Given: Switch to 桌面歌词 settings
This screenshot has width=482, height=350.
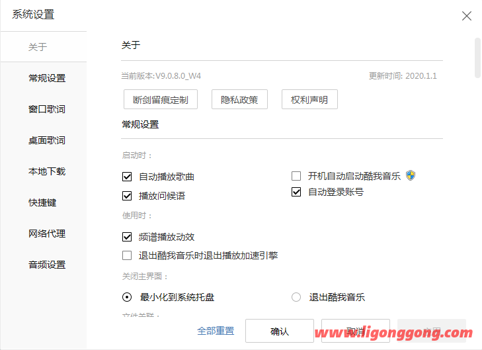Looking at the screenshot, I should (x=47, y=140).
